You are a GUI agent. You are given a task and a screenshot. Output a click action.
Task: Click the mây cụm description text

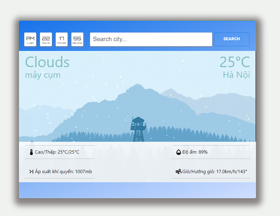pos(43,75)
